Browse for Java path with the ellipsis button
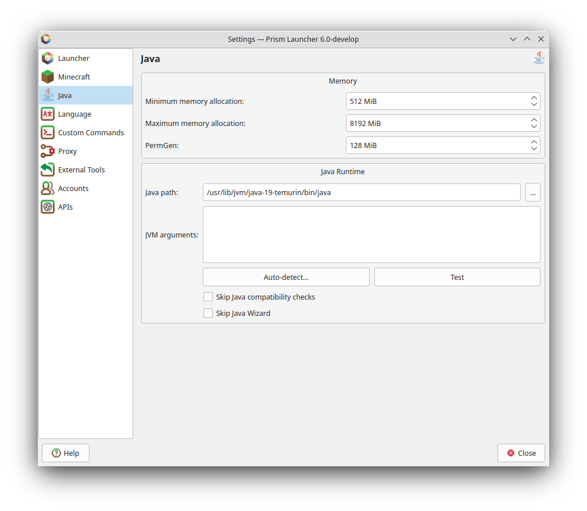 coord(532,192)
